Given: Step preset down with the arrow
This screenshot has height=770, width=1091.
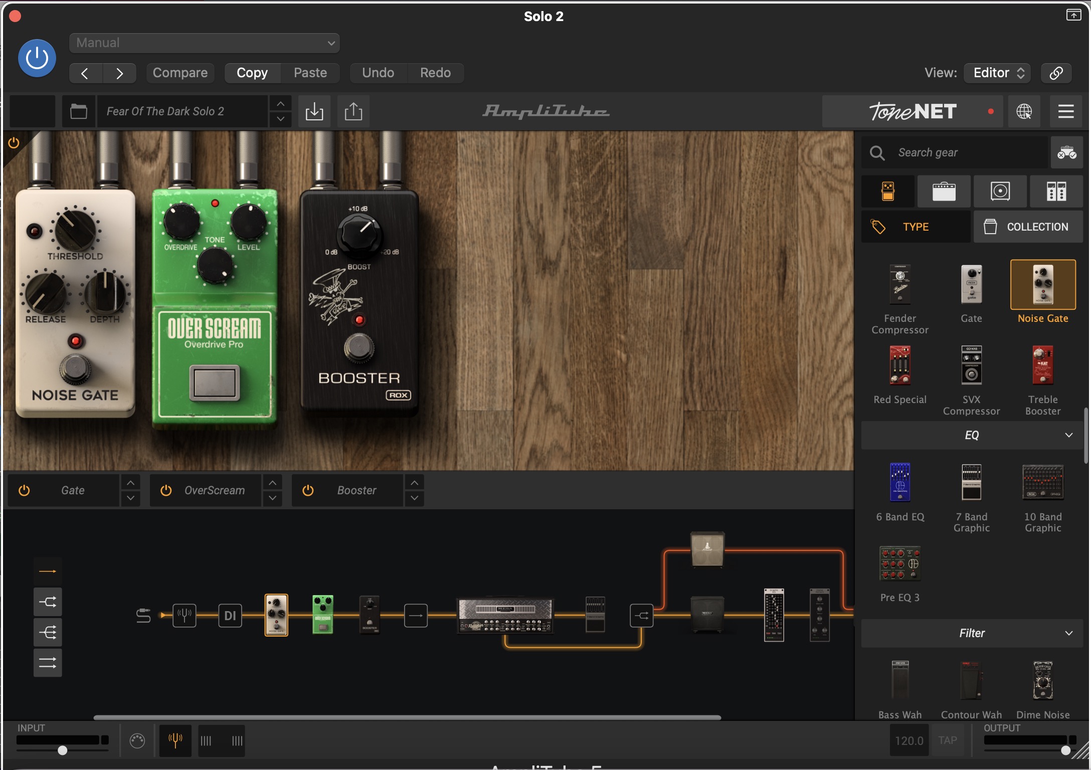Looking at the screenshot, I should pyautogui.click(x=281, y=119).
